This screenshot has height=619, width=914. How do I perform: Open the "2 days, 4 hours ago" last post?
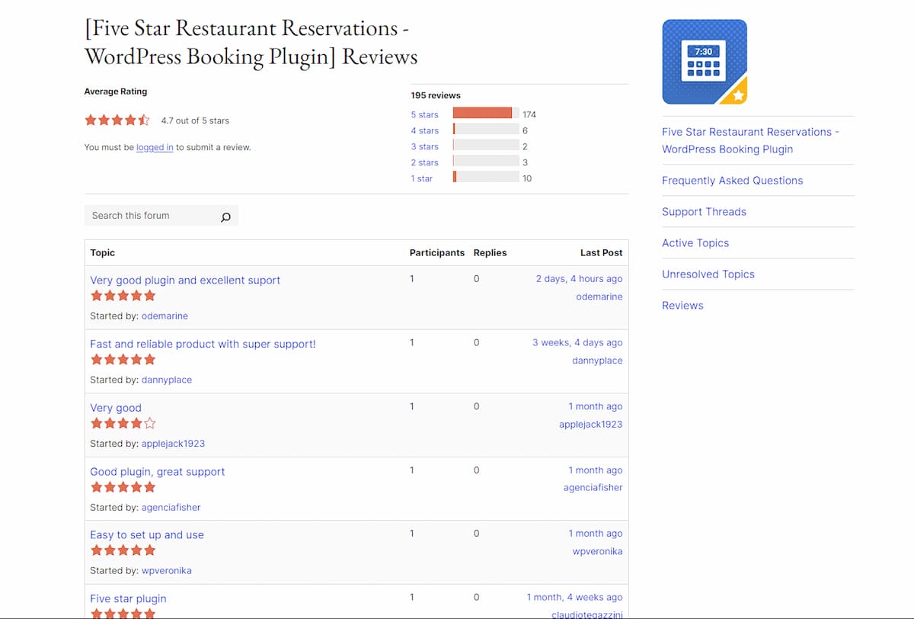tap(579, 279)
